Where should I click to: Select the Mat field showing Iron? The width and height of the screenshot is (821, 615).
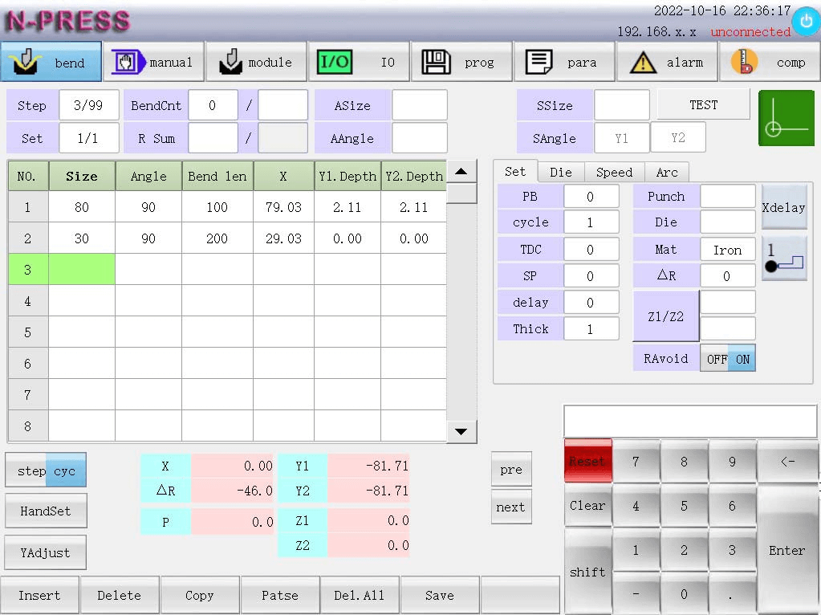(x=727, y=250)
